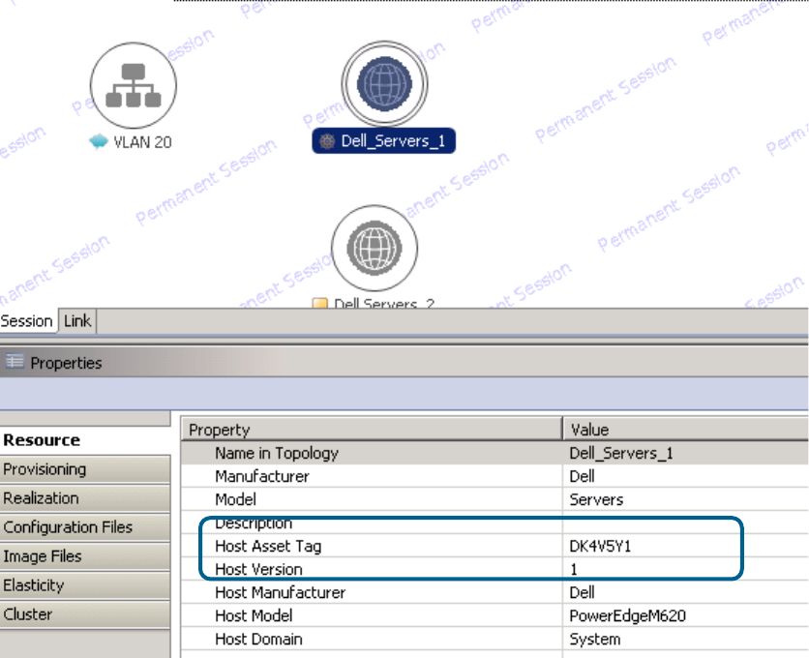Click the VLAN 20 label text

(x=142, y=141)
